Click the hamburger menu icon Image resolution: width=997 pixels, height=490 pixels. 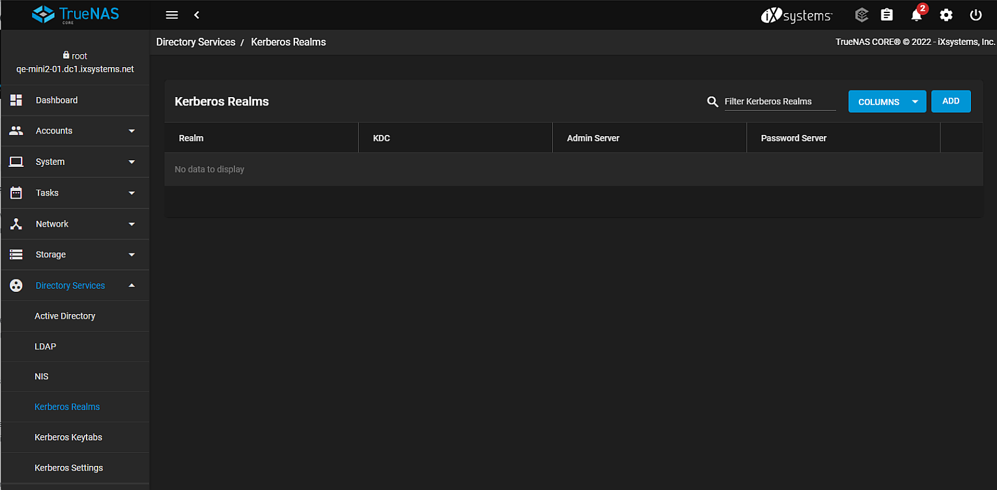[172, 15]
